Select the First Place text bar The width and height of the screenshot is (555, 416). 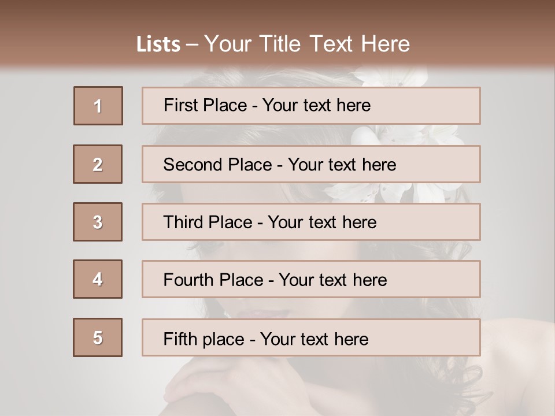[311, 106]
